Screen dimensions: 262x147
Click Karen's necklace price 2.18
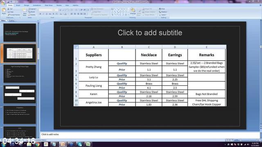coord(149,96)
